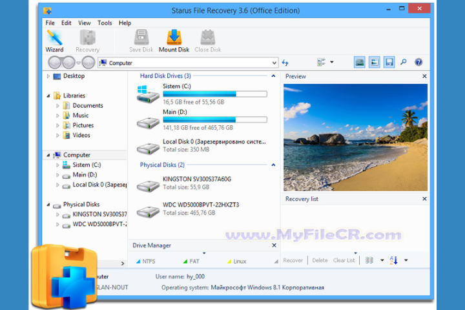The height and width of the screenshot is (310, 465).
Task: Toggle the Preview panel icon
Action: point(374,62)
